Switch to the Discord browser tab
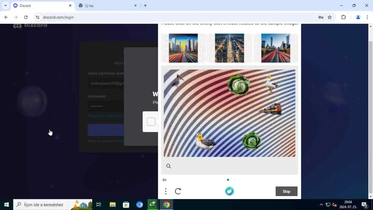 [43, 5]
